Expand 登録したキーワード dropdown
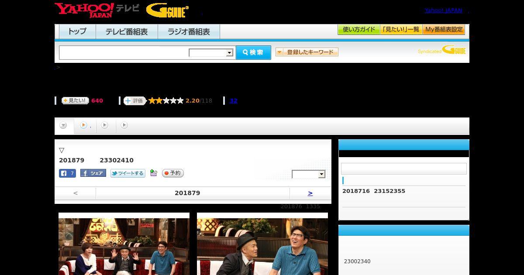 pyautogui.click(x=307, y=52)
